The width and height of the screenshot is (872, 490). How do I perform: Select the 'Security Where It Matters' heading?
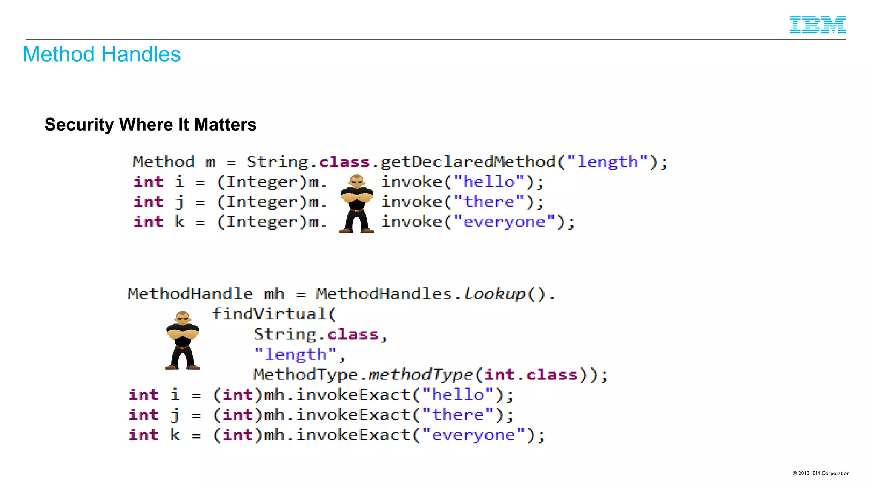click(x=150, y=125)
